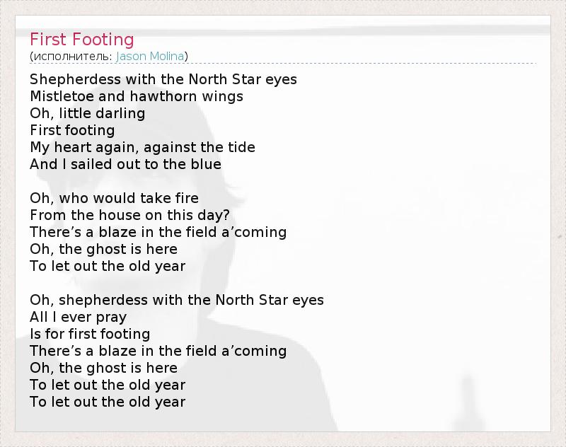The width and height of the screenshot is (566, 447).
Task: Select the 'All I ever pray' lyric line
Action: pos(79,317)
